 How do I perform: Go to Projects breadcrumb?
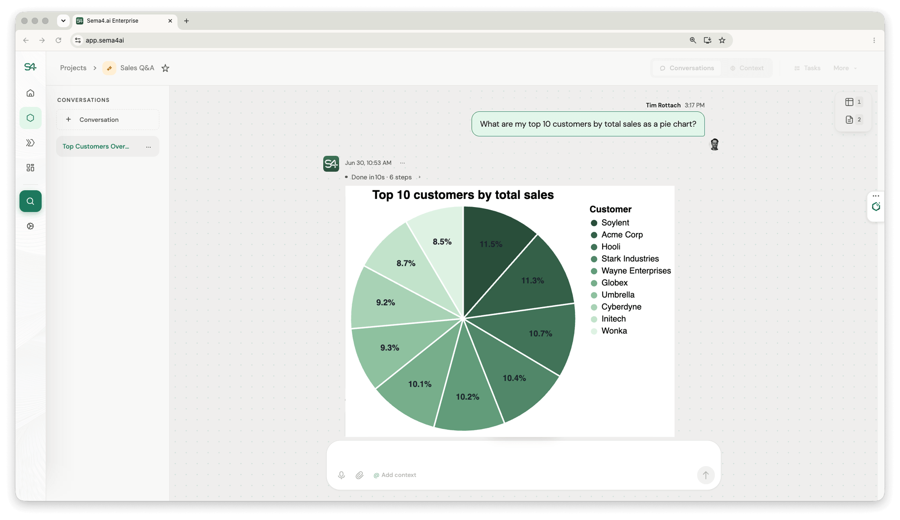click(x=73, y=68)
